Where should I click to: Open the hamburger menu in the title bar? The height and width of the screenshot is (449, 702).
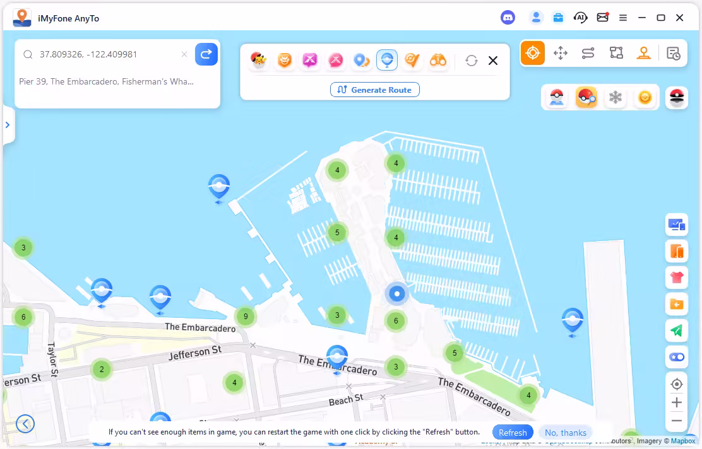[623, 18]
